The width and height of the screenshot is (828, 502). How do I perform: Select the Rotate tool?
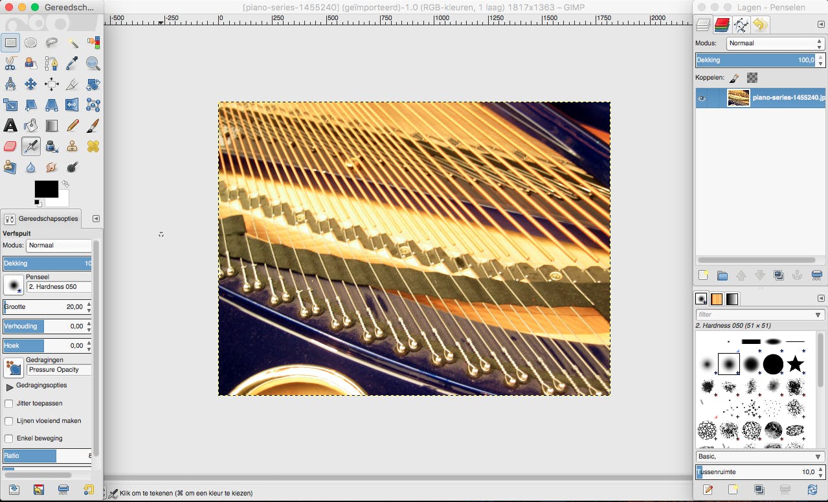pyautogui.click(x=93, y=84)
